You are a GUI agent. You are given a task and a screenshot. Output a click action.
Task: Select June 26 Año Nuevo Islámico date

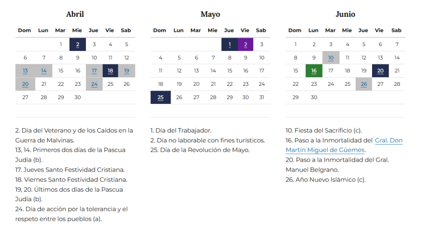(x=364, y=84)
